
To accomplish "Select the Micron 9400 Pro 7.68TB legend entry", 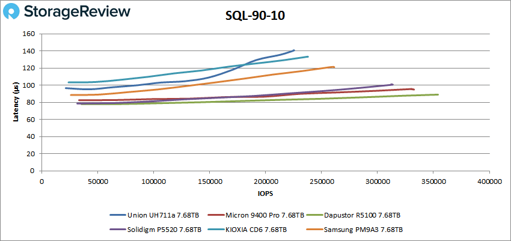I will [256, 215].
